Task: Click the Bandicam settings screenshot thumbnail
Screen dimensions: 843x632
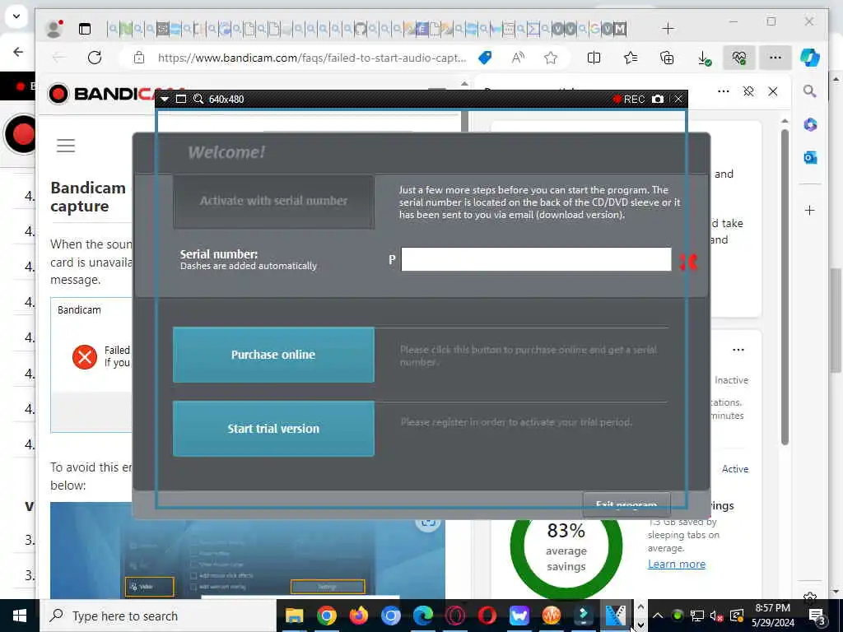Action: (x=247, y=551)
